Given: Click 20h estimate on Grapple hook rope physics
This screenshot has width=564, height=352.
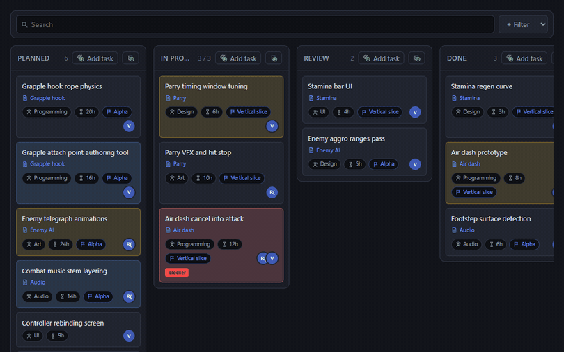Looking at the screenshot, I should (86, 112).
